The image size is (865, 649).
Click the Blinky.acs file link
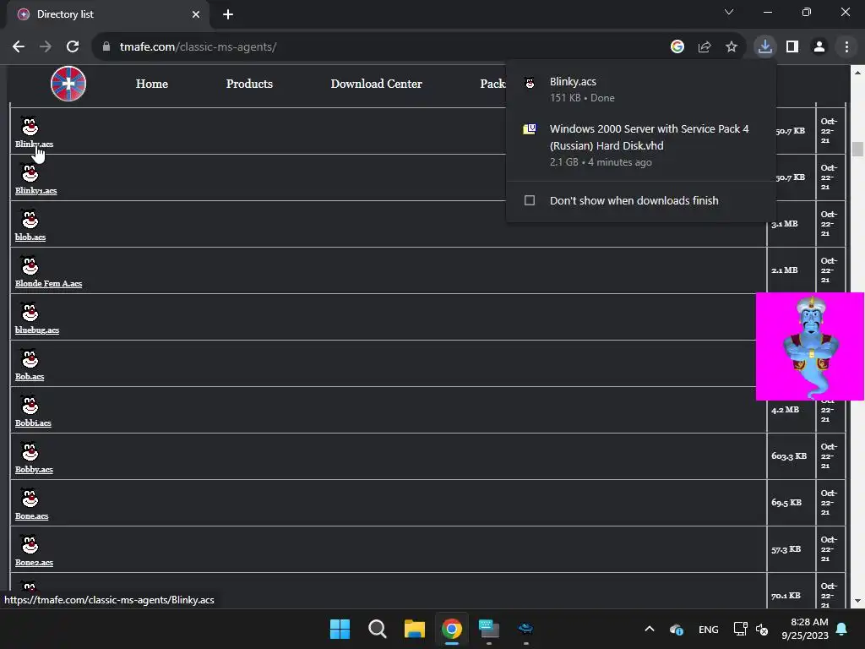click(x=34, y=144)
